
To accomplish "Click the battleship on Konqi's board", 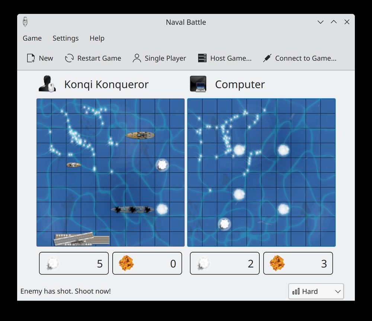I will [x=139, y=135].
